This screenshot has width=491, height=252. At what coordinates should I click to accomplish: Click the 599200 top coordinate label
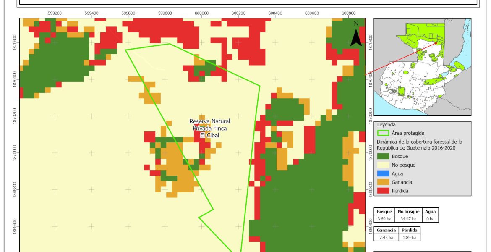(x=55, y=13)
